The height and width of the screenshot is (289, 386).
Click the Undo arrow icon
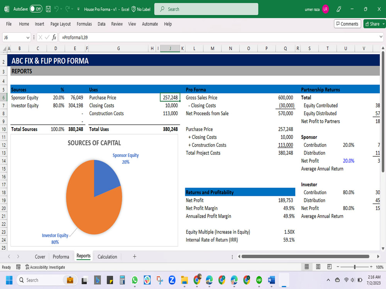click(56, 9)
